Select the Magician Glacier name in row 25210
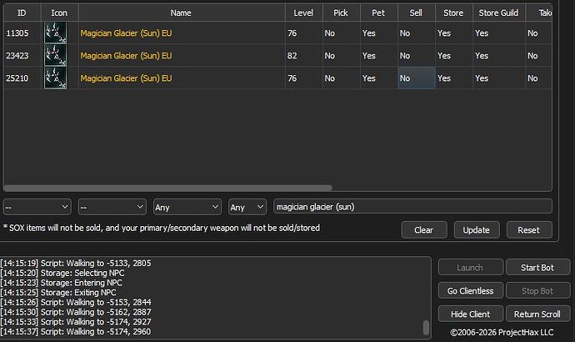The image size is (575, 342). tap(126, 78)
